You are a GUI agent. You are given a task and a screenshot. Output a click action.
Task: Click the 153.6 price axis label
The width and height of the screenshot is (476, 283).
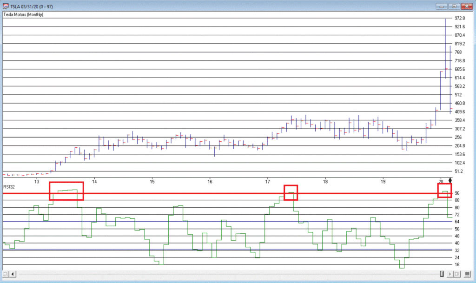click(460, 154)
